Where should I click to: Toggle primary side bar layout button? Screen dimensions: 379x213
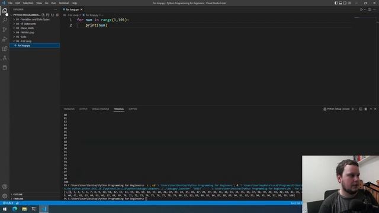click(x=336, y=3)
